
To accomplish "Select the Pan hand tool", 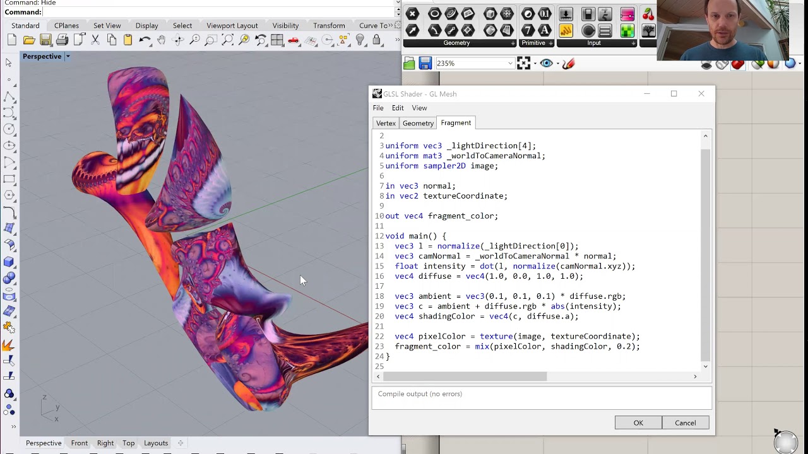I will [x=162, y=40].
